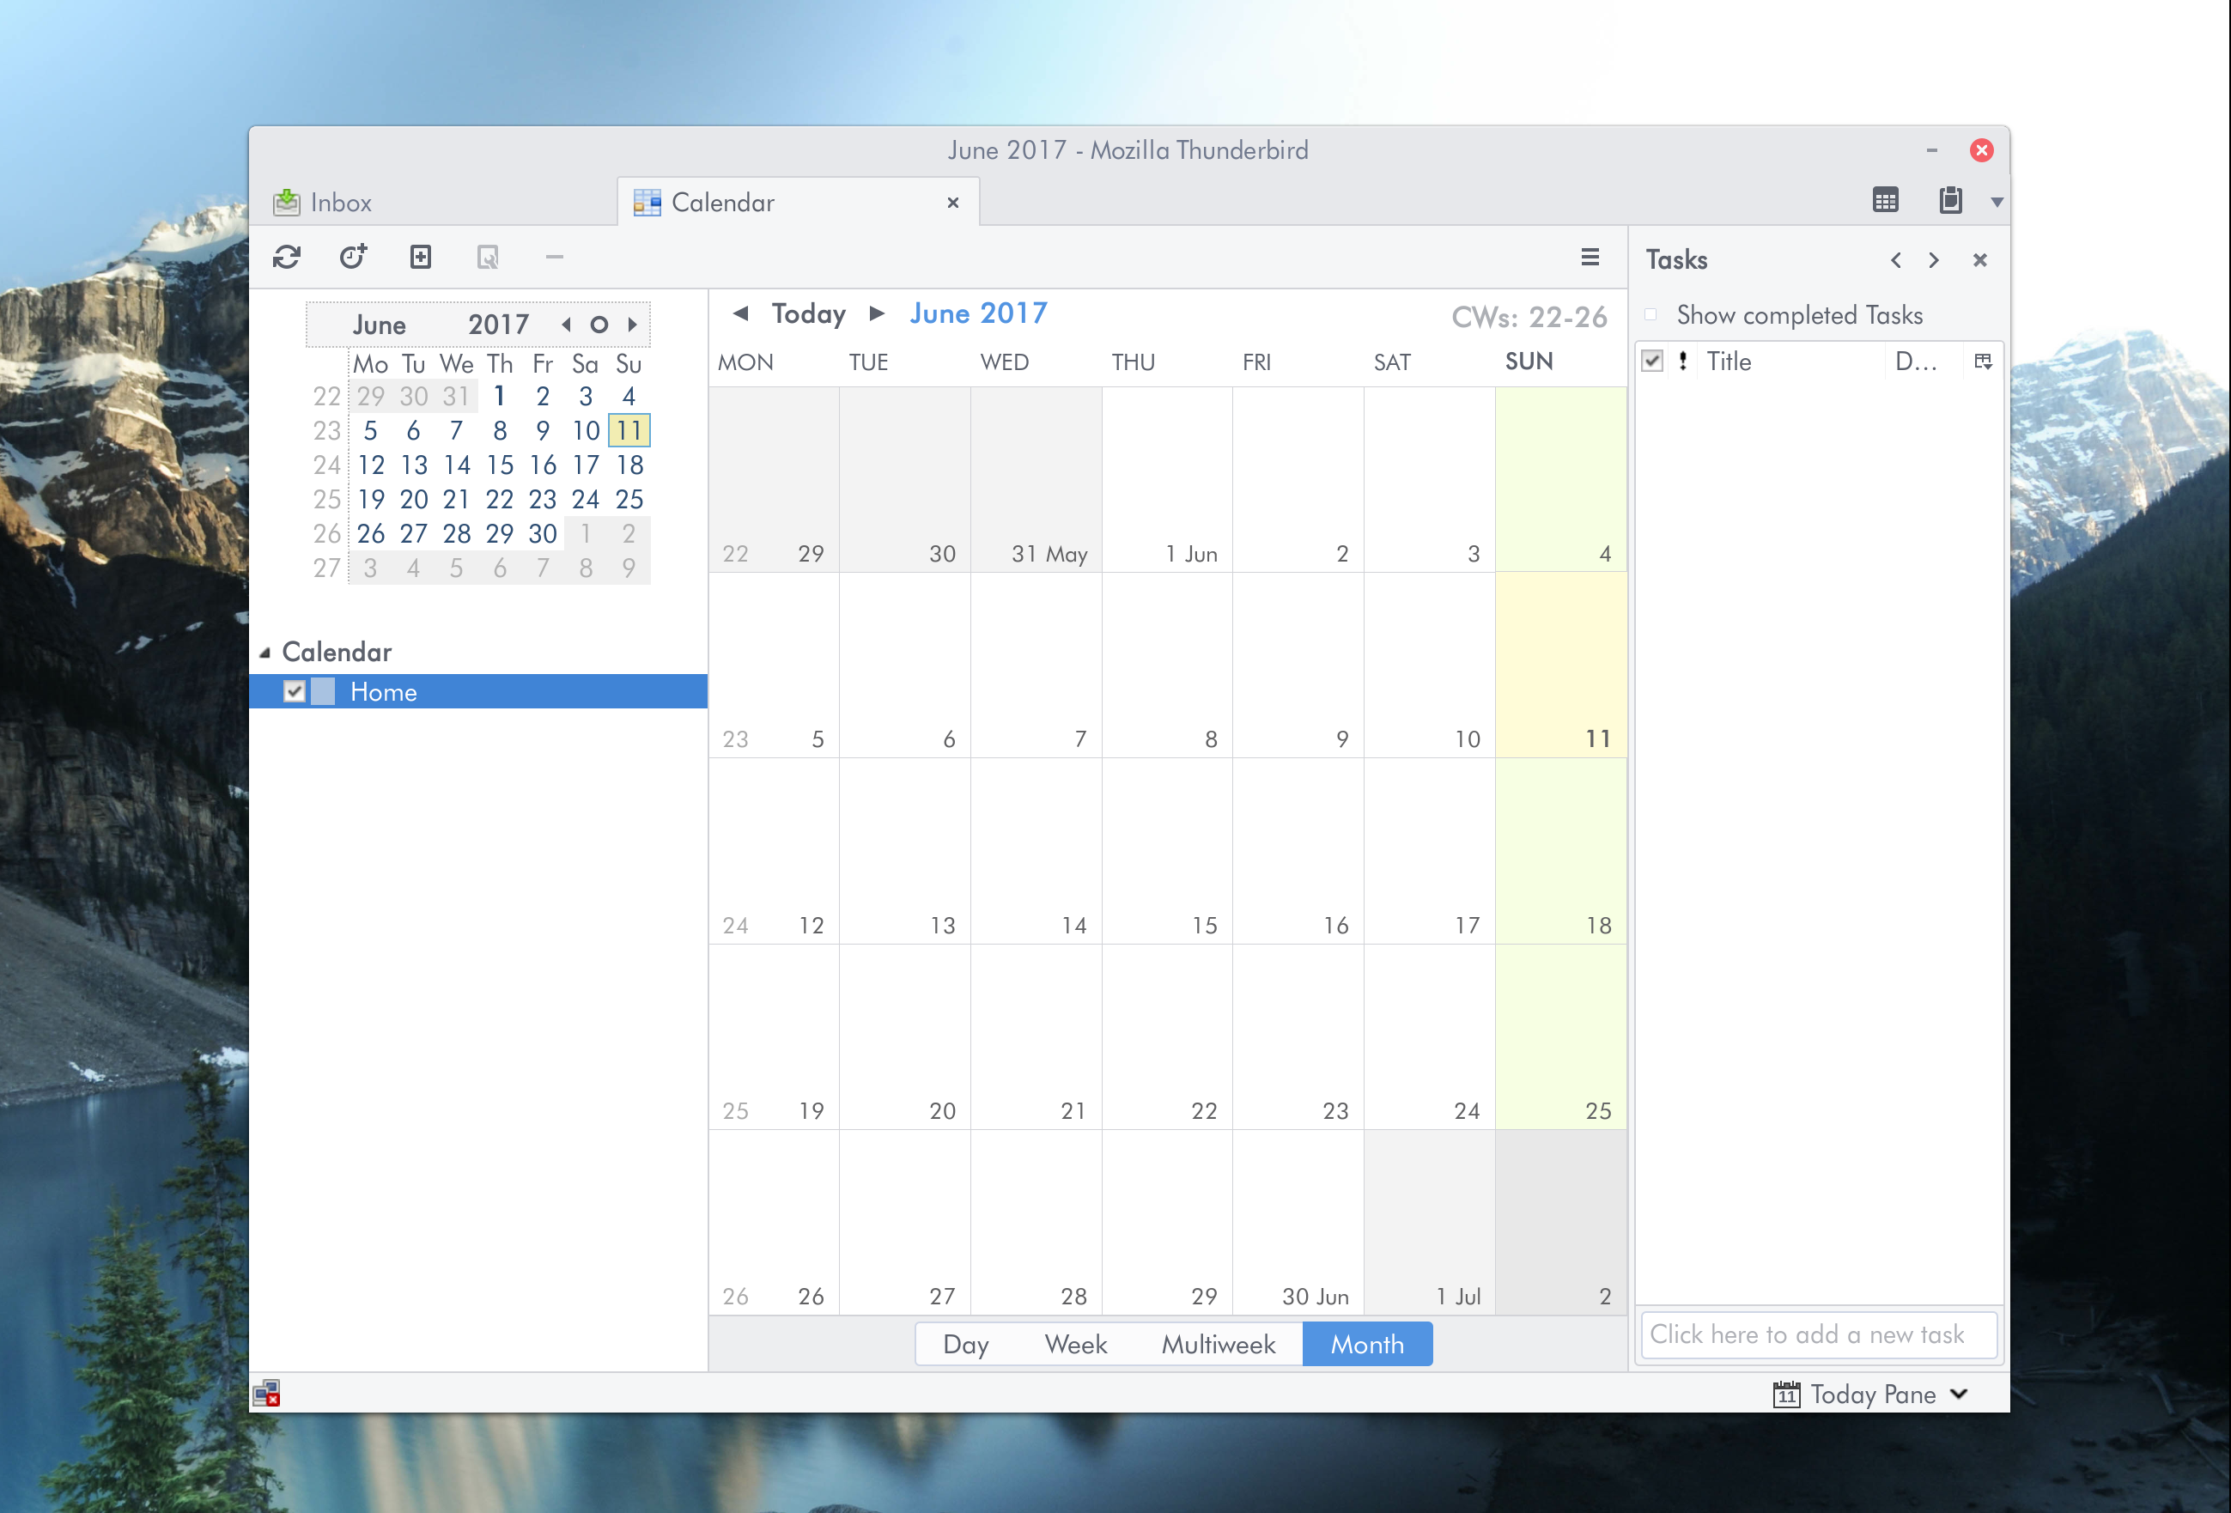This screenshot has height=1513, width=2231.
Task: Go to next day in Tasks pane
Action: click(1933, 260)
